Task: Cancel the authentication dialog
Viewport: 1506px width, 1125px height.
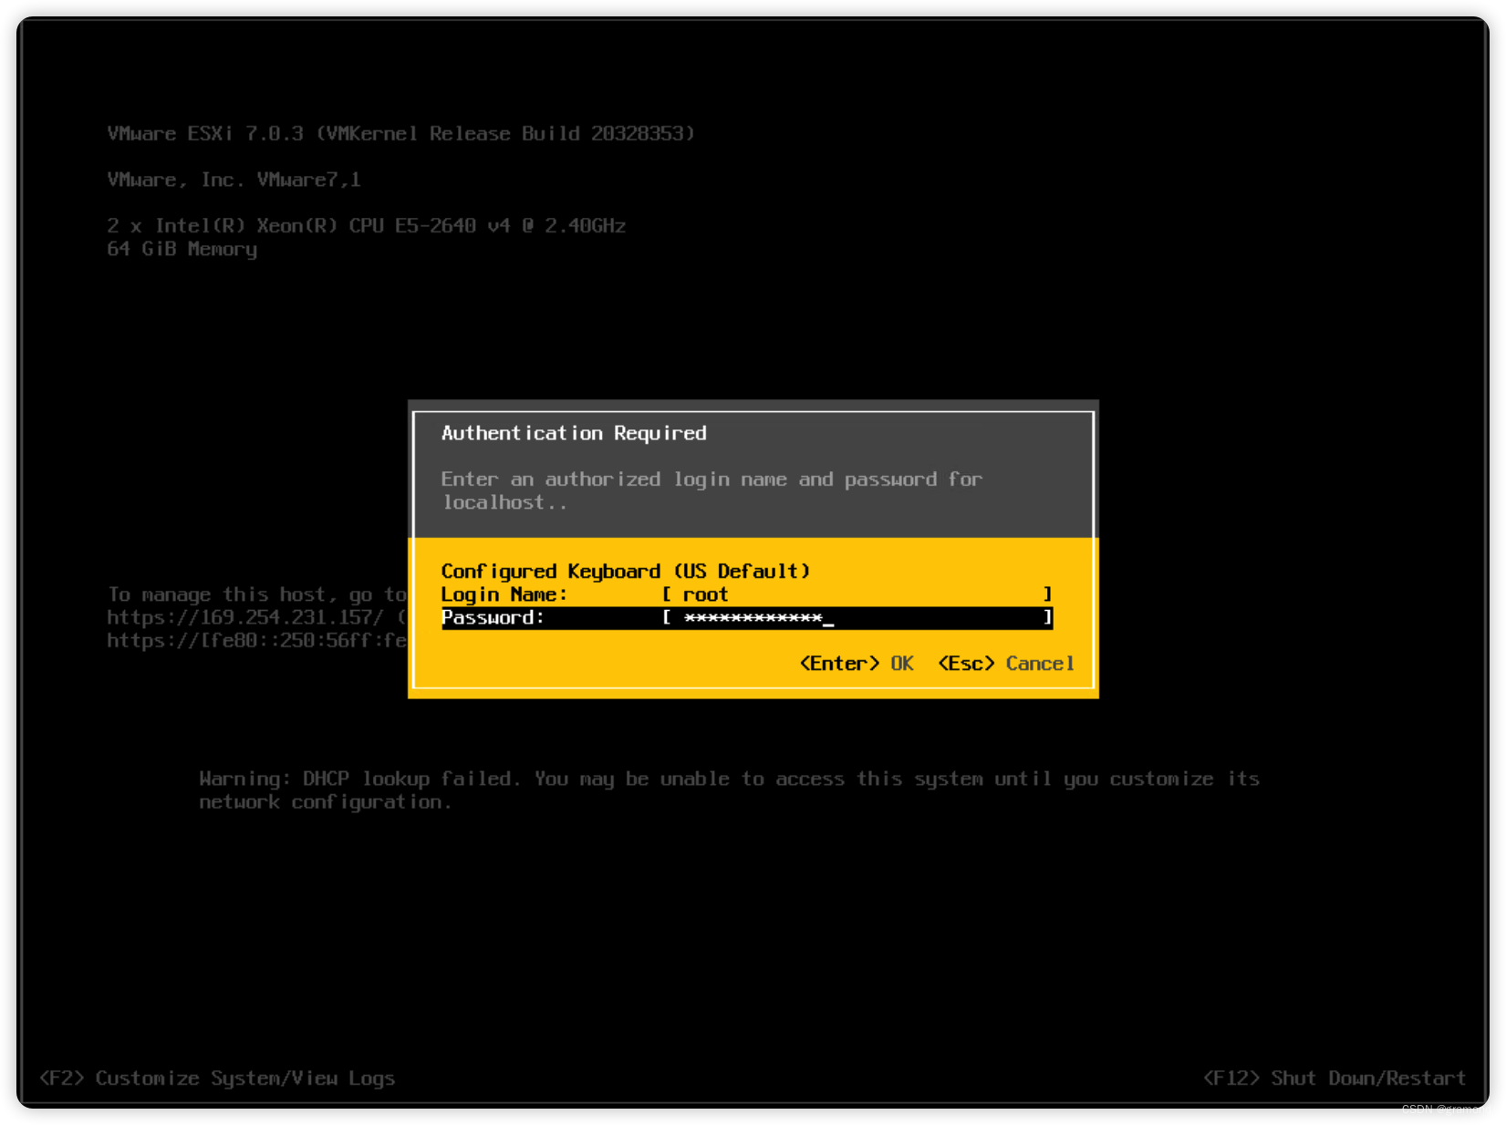Action: click(1040, 664)
